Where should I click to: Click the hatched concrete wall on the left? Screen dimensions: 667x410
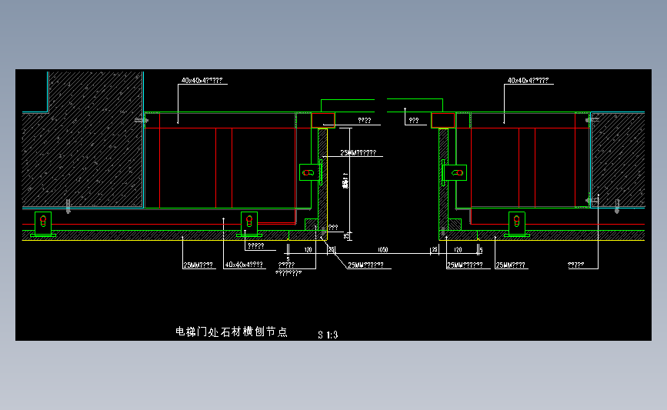(82, 139)
